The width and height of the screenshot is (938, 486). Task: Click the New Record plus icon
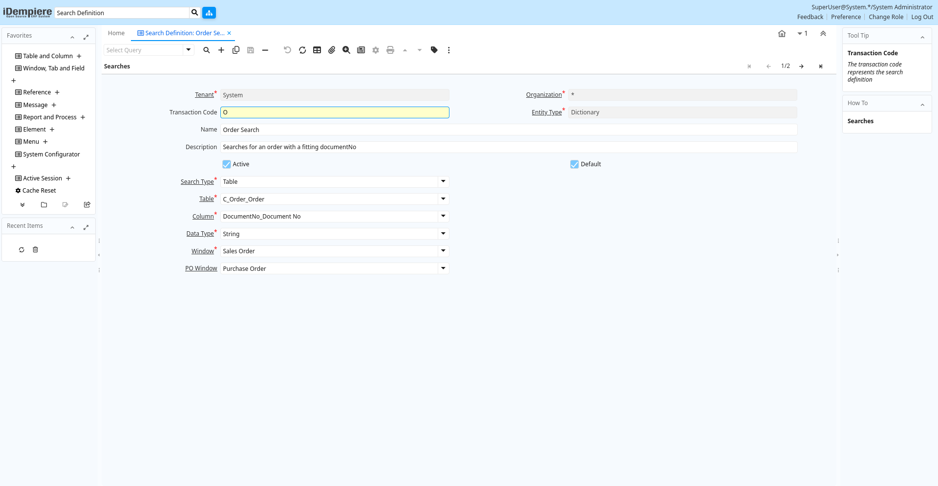click(221, 50)
